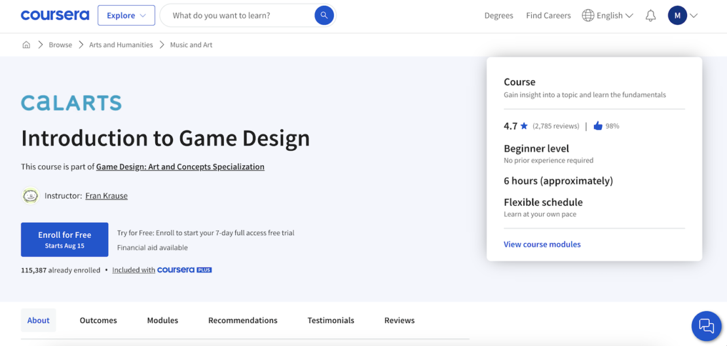Click the globe language icon
The height and width of the screenshot is (346, 727).
pyautogui.click(x=588, y=16)
